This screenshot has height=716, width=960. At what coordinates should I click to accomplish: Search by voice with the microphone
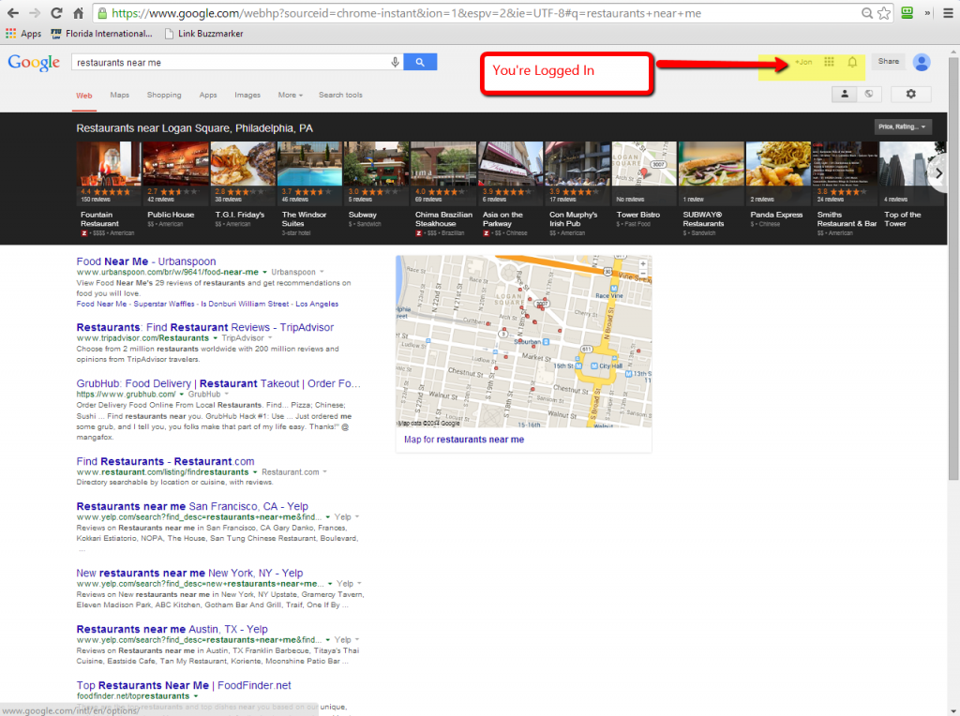tap(395, 62)
